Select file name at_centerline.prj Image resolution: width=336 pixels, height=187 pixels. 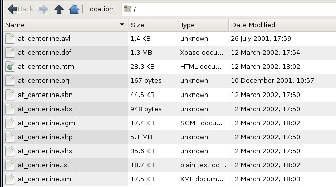44,81
